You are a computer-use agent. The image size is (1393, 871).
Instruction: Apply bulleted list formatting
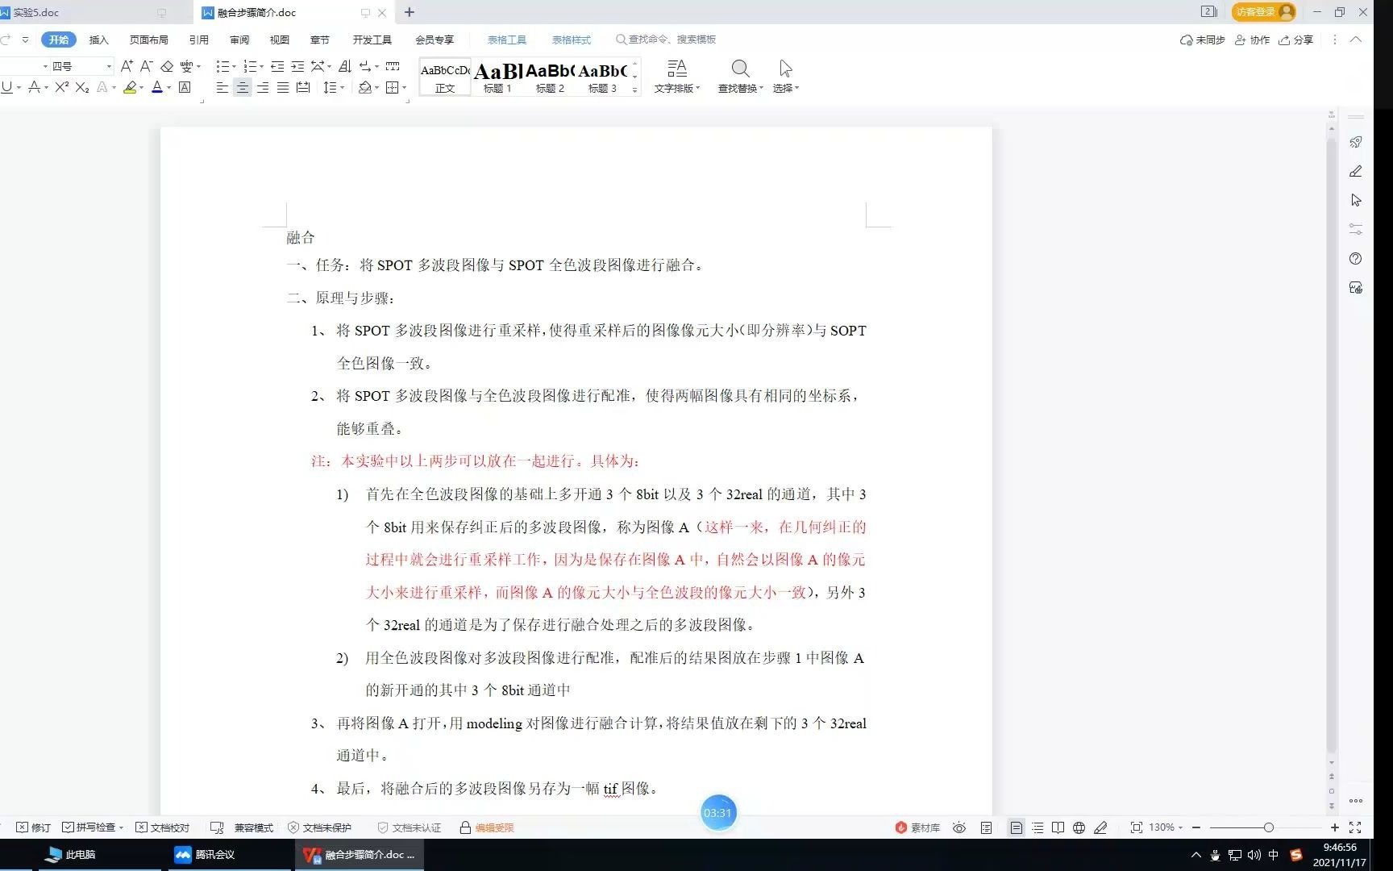tap(223, 66)
